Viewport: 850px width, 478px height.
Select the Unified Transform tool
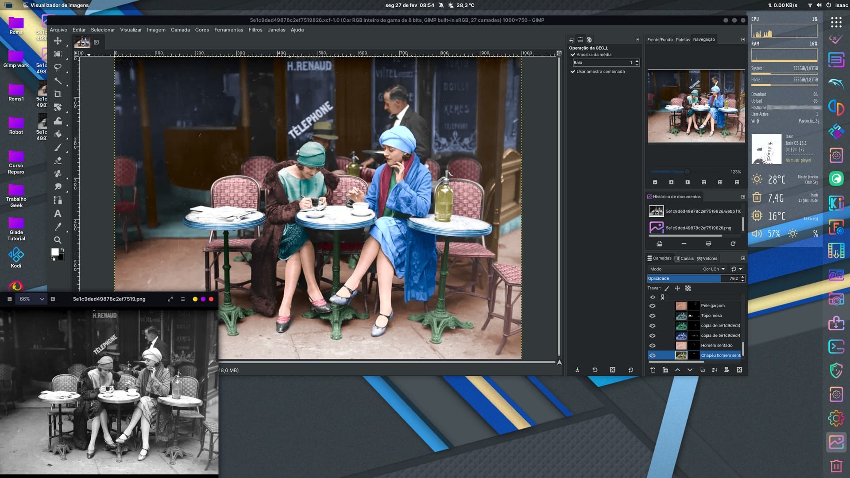pyautogui.click(x=58, y=107)
